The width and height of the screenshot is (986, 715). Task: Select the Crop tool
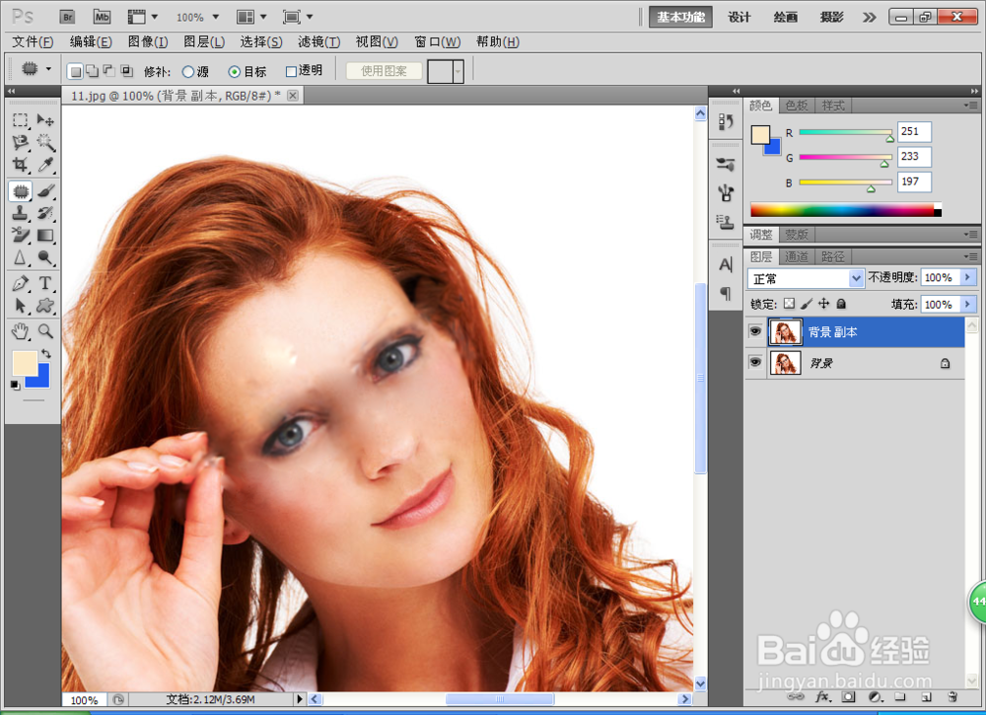20,165
